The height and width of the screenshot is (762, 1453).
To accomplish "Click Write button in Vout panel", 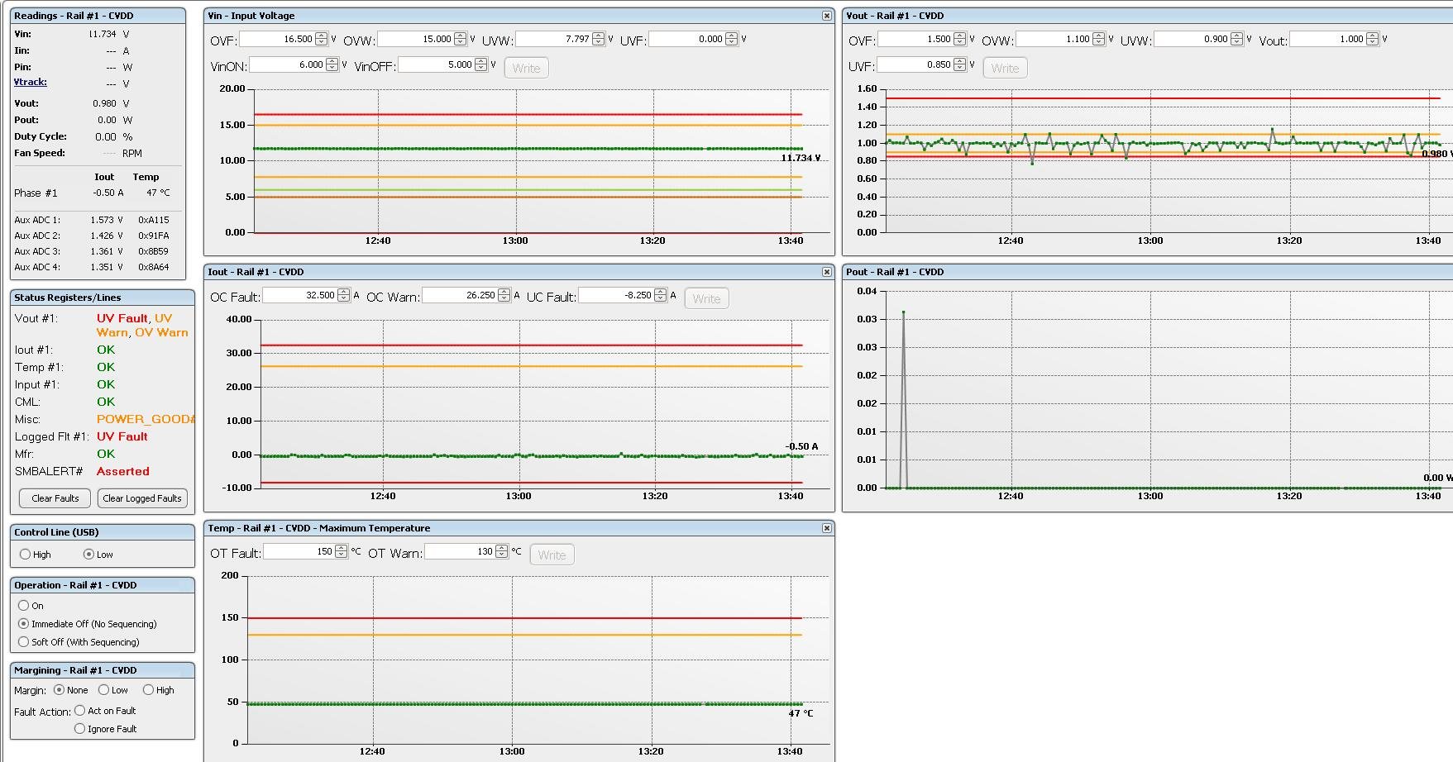I will pos(1005,69).
